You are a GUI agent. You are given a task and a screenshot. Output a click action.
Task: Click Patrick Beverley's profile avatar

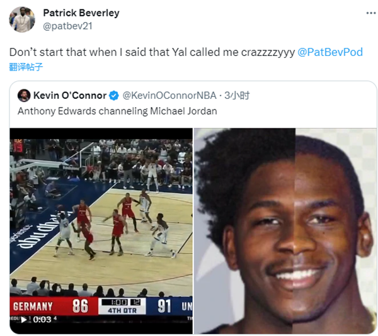pos(22,20)
